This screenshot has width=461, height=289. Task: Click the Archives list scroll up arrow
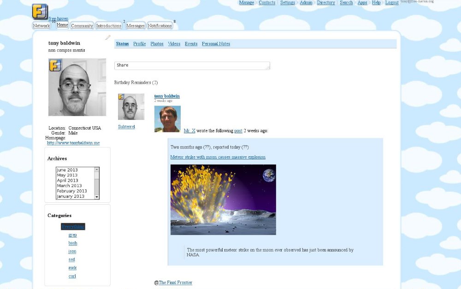96,169
